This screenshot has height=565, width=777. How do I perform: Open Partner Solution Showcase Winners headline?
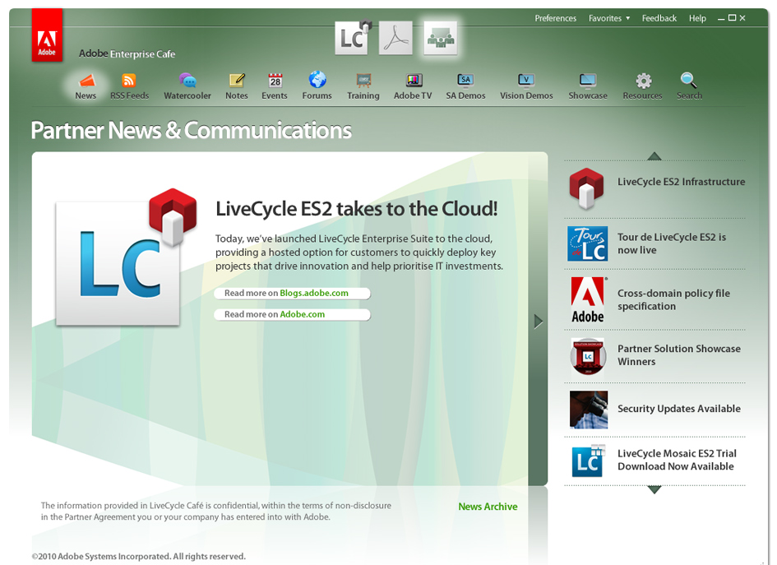tap(679, 354)
